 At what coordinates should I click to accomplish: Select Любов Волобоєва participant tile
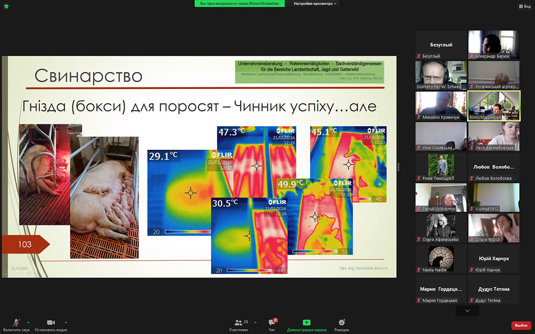pyautogui.click(x=494, y=167)
